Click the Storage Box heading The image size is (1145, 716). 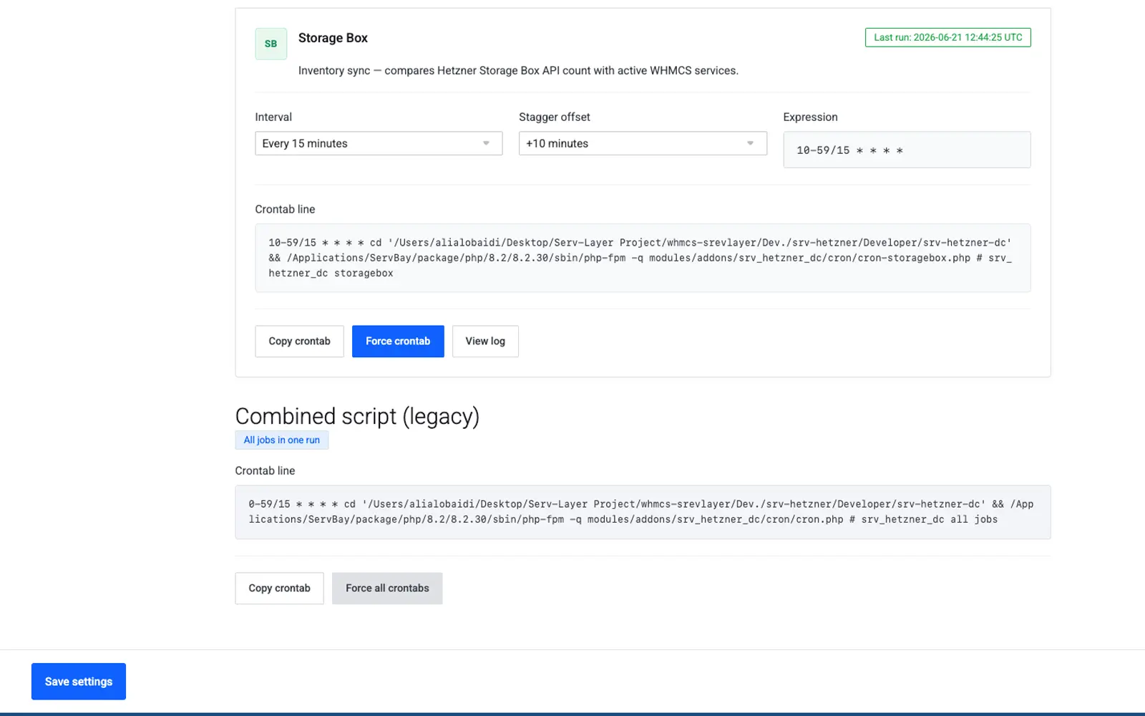[333, 38]
